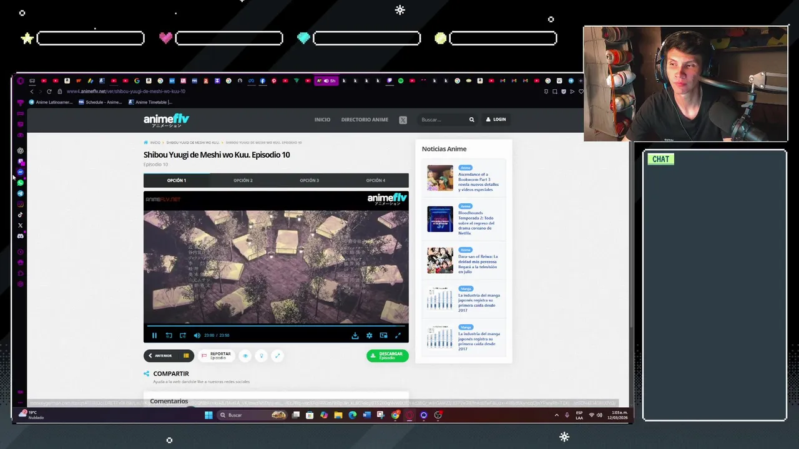Screen dimensions: 799x449
Task: Open the player settings gear
Action: [x=370, y=336]
